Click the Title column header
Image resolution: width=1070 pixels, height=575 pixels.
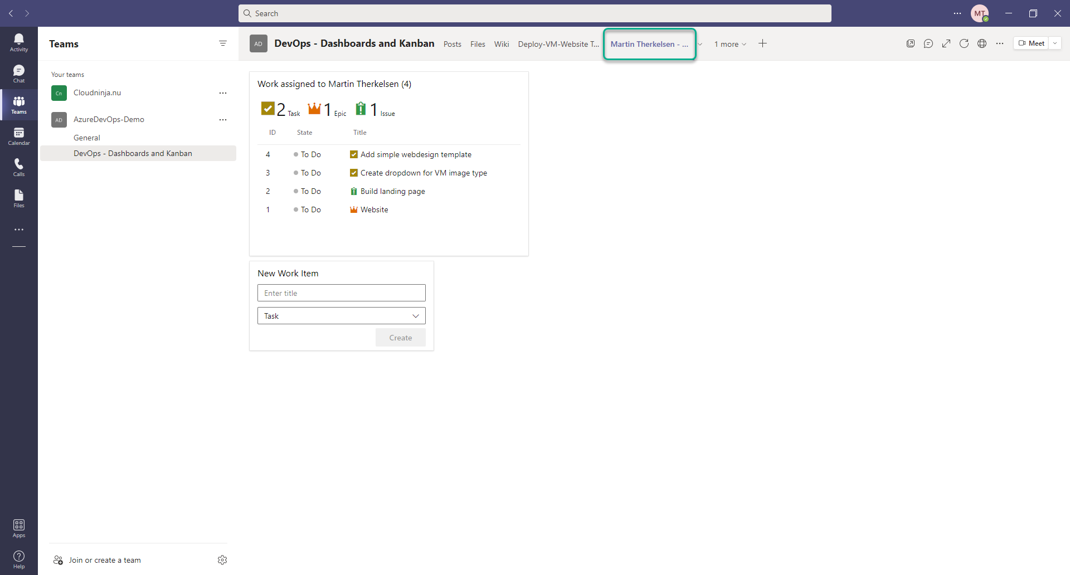pos(359,133)
